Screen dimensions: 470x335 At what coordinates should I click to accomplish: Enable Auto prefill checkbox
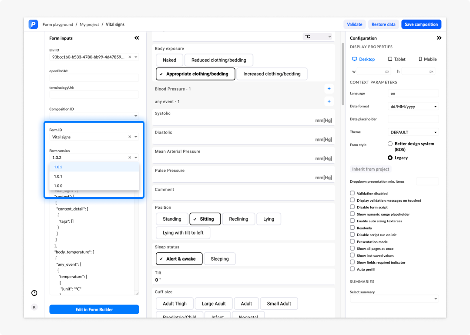(x=352, y=269)
